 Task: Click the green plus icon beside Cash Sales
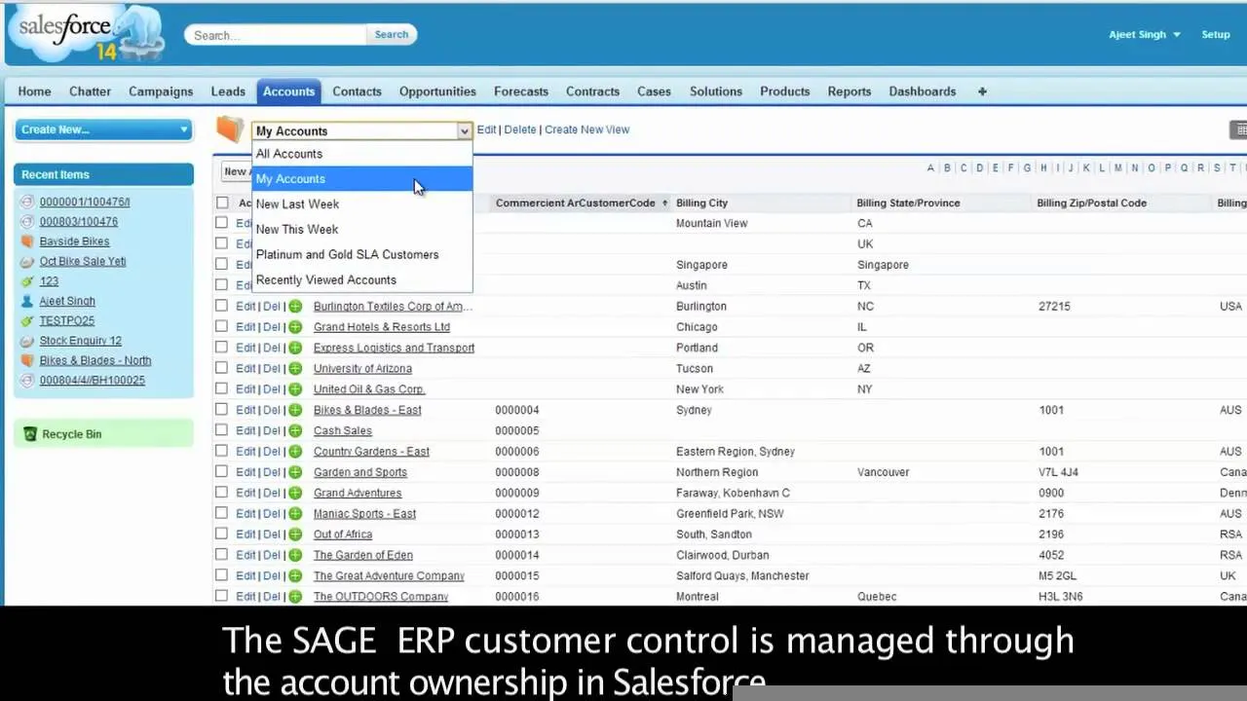pyautogui.click(x=295, y=430)
